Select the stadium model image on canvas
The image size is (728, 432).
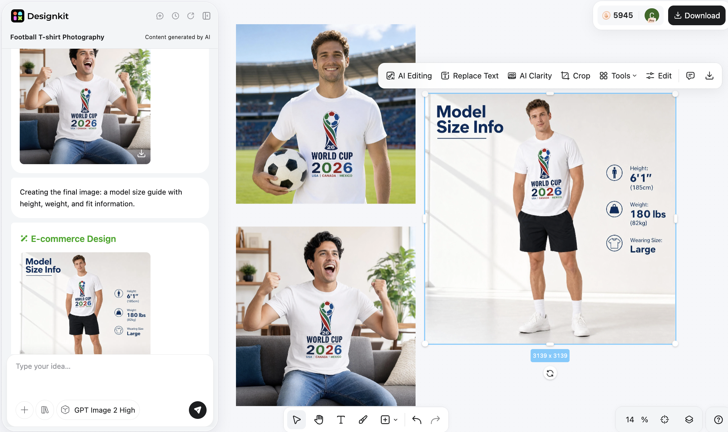326,114
